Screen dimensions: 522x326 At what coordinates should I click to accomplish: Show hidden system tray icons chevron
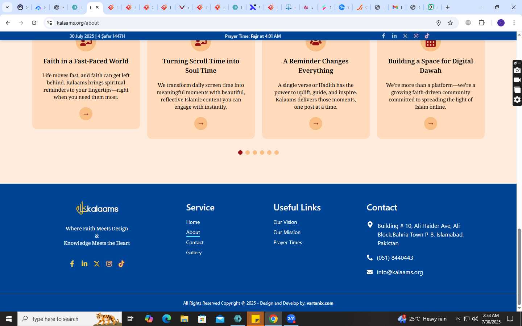tap(457, 319)
